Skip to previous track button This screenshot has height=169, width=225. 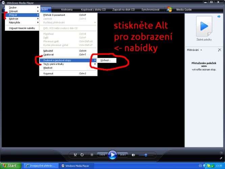point(102,155)
